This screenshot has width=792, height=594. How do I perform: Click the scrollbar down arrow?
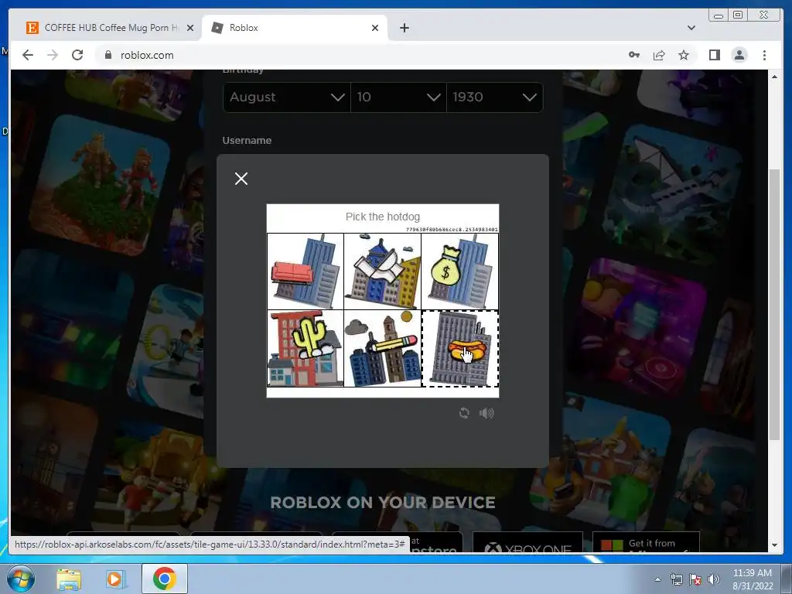(774, 545)
